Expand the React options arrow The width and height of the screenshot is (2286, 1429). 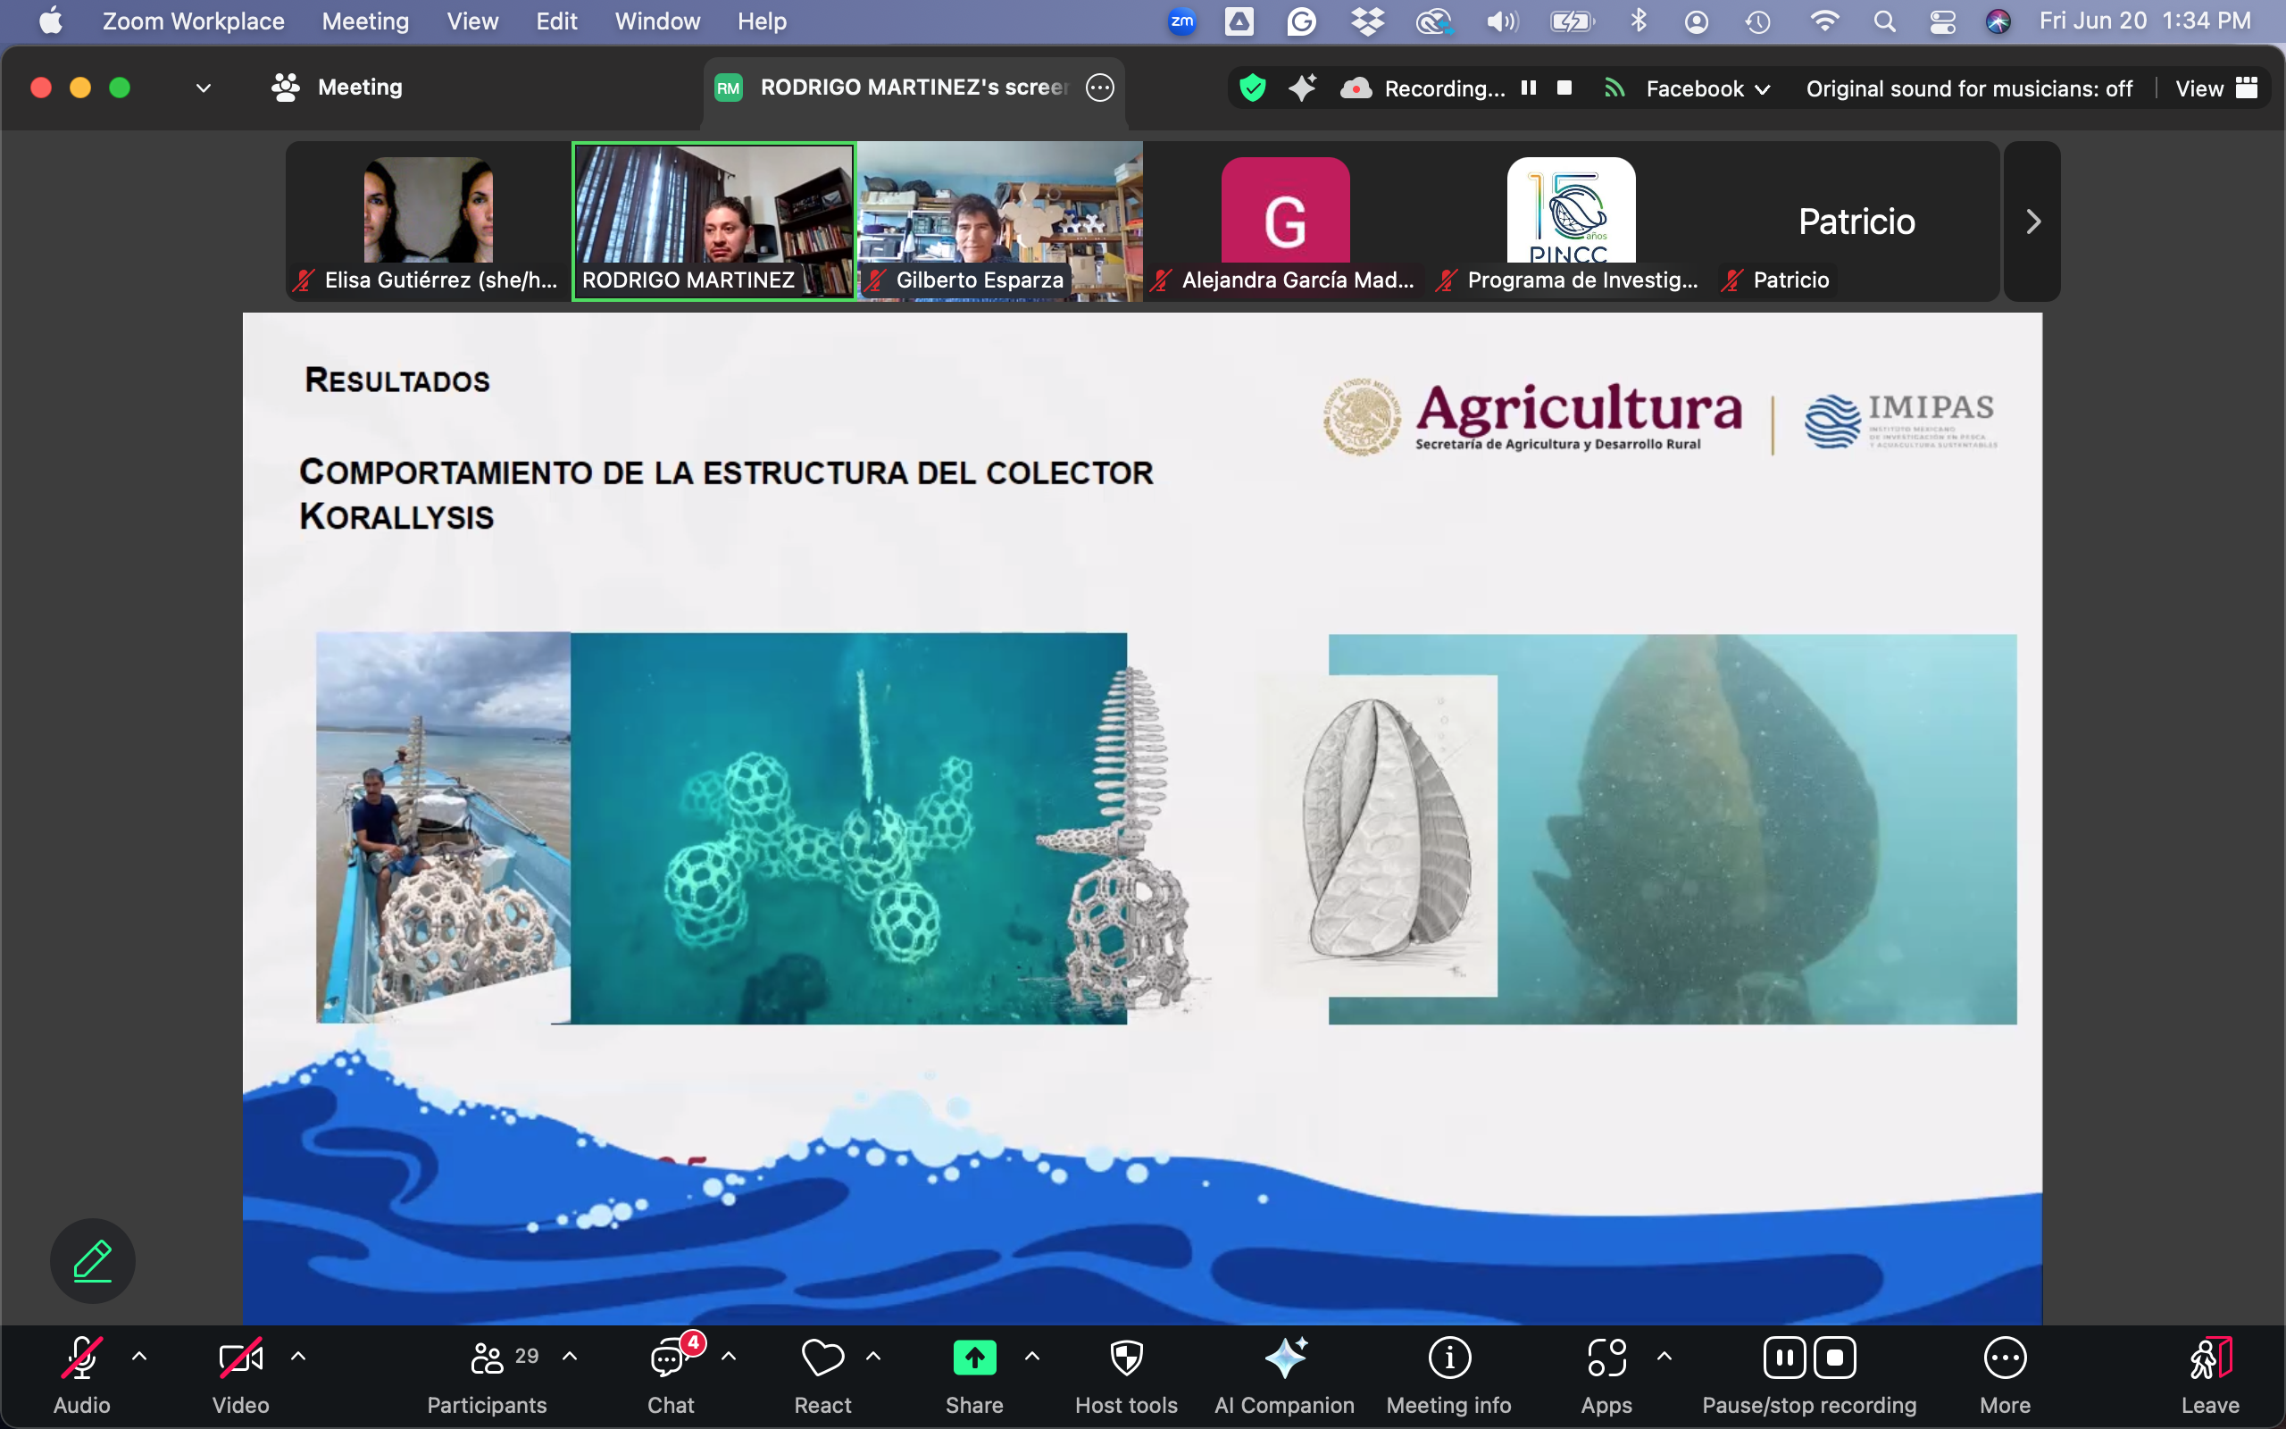[x=874, y=1357]
